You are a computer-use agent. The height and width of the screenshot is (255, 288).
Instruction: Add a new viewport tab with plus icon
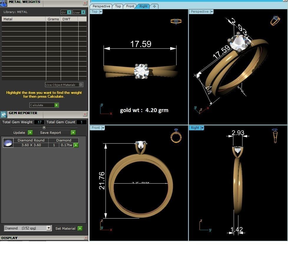[154, 6]
